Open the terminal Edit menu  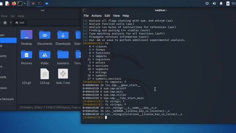[107, 16]
